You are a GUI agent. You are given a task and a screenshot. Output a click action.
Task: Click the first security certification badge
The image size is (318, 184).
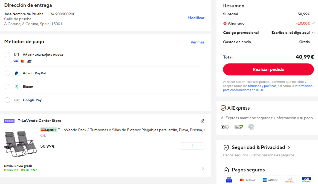pos(225,127)
